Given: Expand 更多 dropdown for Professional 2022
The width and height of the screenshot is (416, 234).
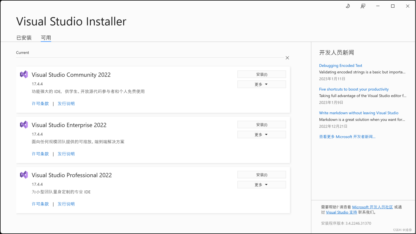Looking at the screenshot, I should pyautogui.click(x=262, y=185).
